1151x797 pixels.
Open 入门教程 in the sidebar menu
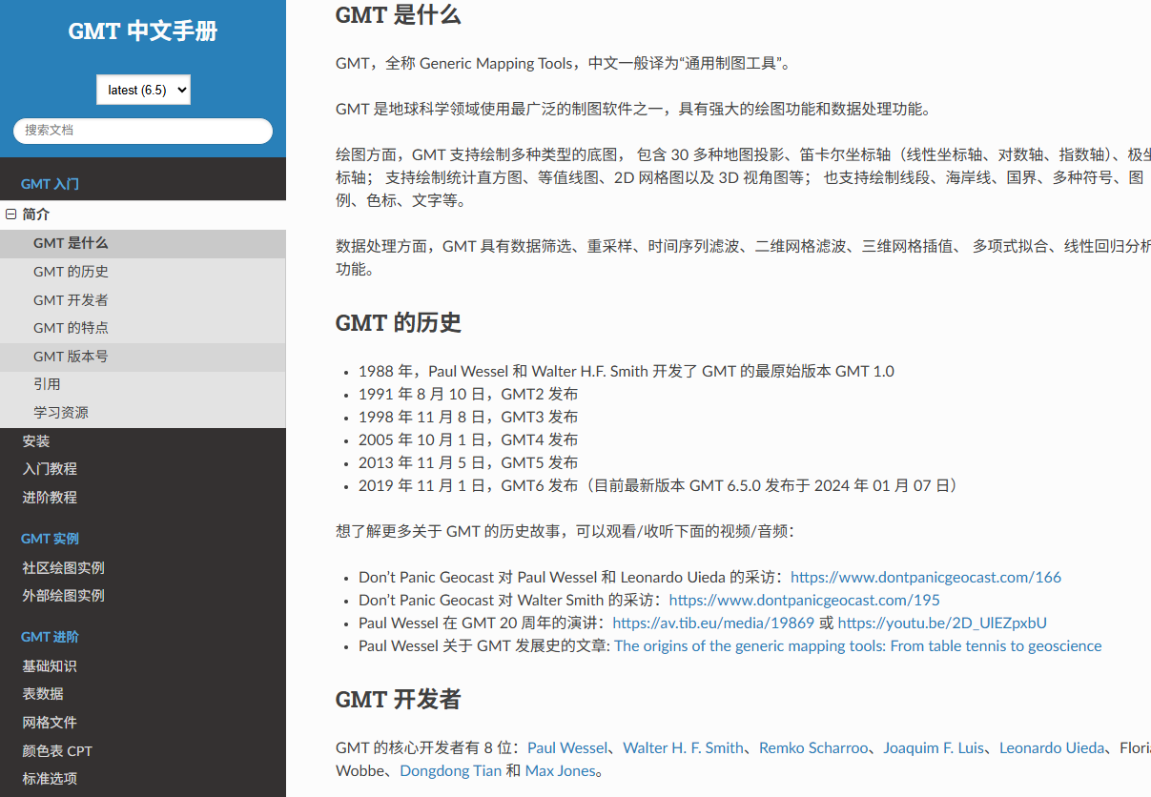tap(143, 469)
